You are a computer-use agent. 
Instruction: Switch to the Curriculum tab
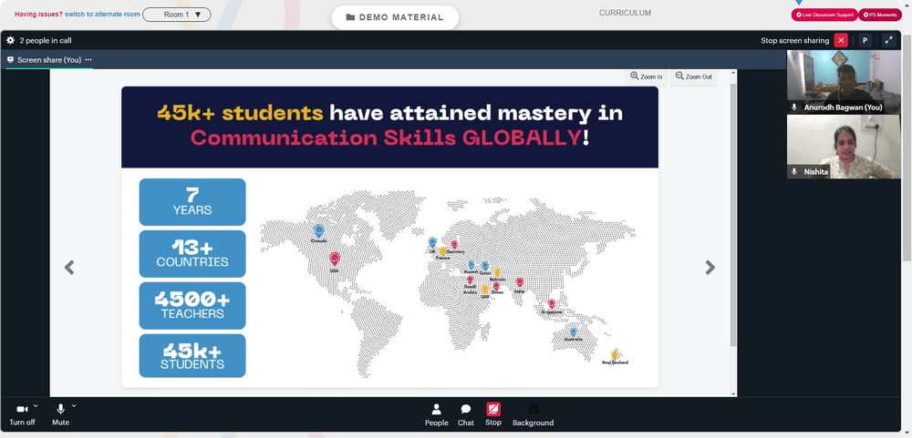626,13
